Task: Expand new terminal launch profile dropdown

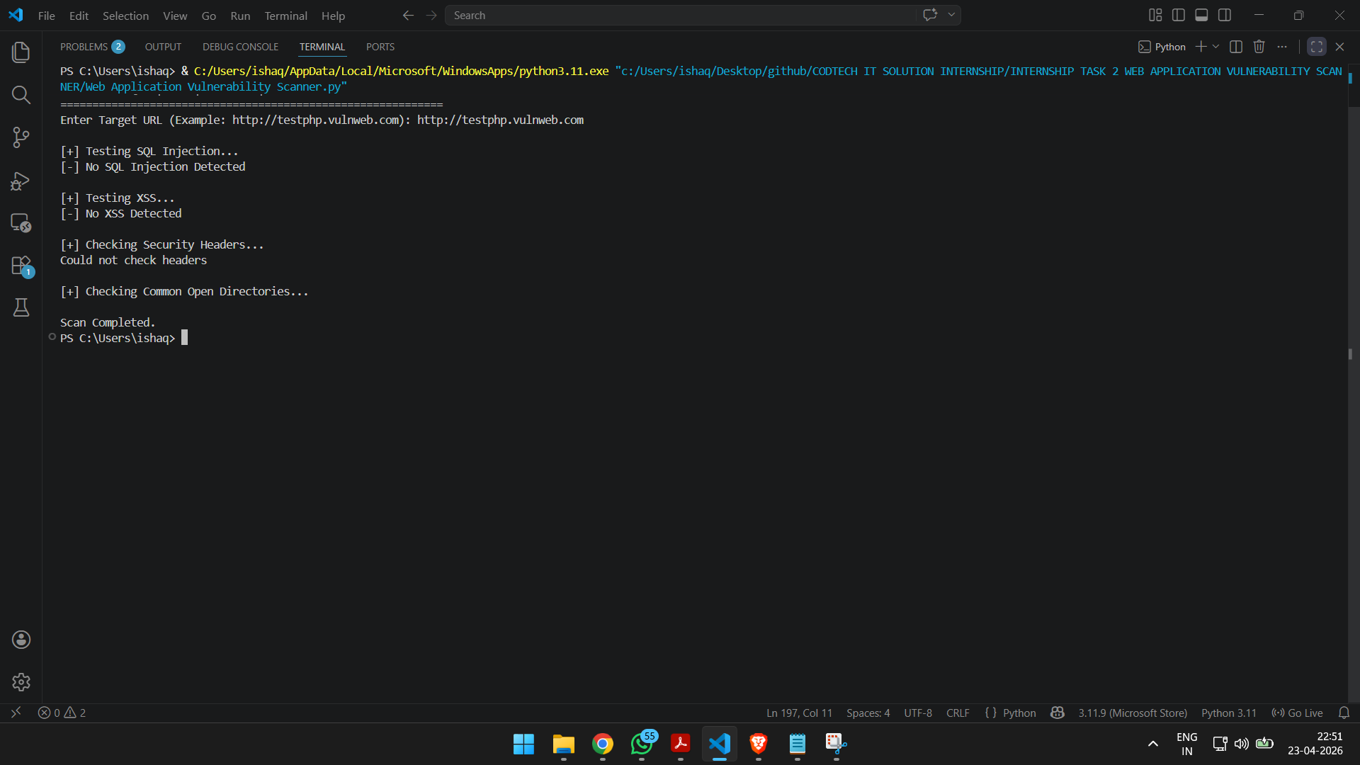Action: click(1216, 47)
